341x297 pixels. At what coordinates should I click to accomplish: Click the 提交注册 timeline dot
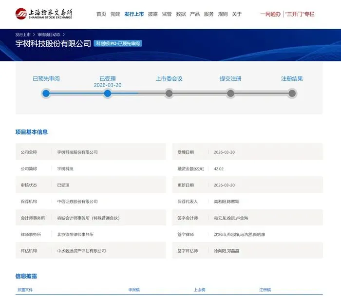point(230,93)
